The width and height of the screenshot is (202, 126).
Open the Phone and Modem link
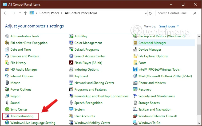[x=152, y=83]
